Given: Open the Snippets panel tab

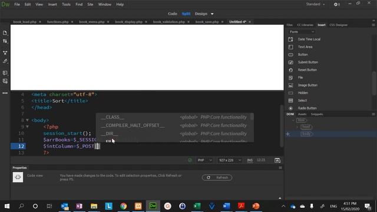Looking at the screenshot, I should tap(317, 114).
